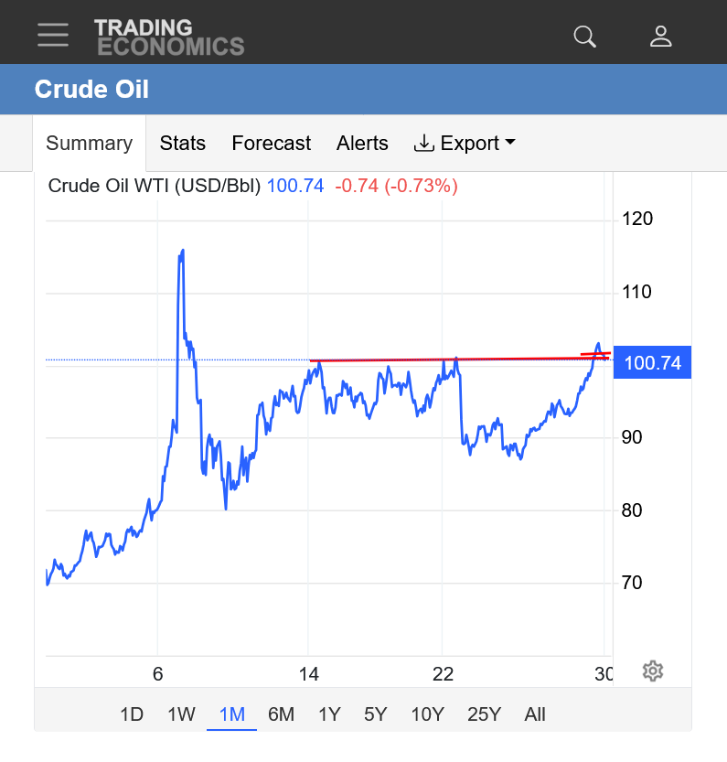727x762 pixels.
Task: Show the 10Y chart range
Action: tap(427, 714)
